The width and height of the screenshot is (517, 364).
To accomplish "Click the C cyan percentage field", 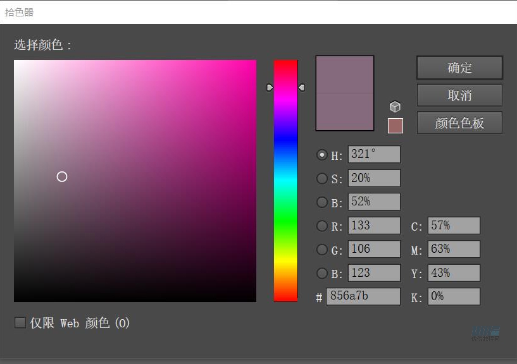I will tap(453, 226).
